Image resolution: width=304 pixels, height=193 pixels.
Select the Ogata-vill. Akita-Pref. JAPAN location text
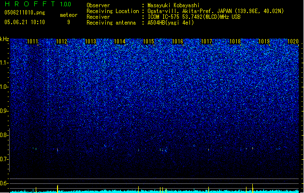click(x=216, y=11)
